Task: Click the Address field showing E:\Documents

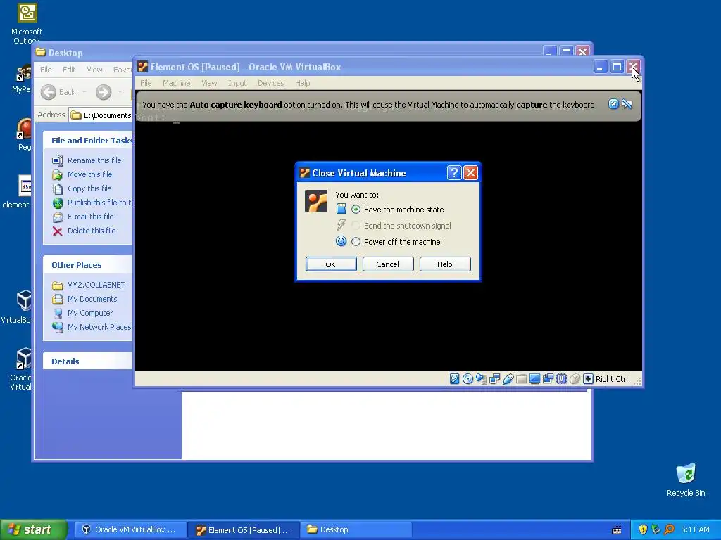Action: [x=101, y=115]
